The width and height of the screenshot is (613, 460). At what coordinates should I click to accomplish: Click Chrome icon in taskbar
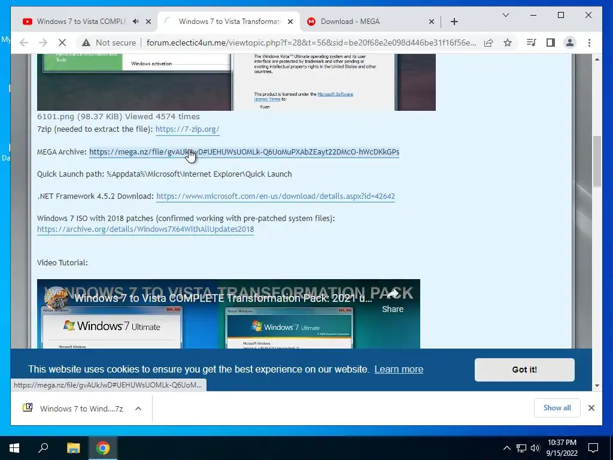pos(103,448)
